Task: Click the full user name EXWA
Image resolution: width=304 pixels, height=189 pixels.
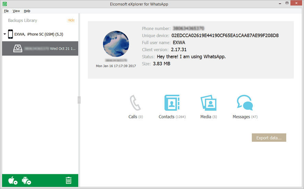Action: [179, 43]
